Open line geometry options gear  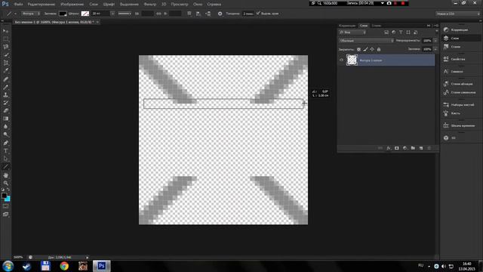click(x=220, y=14)
